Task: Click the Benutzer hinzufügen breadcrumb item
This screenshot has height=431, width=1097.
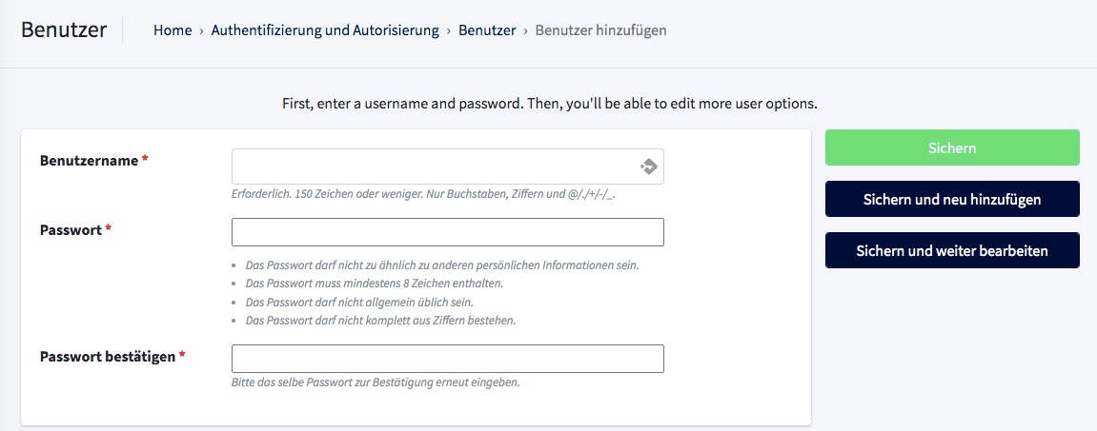Action: 601,30
